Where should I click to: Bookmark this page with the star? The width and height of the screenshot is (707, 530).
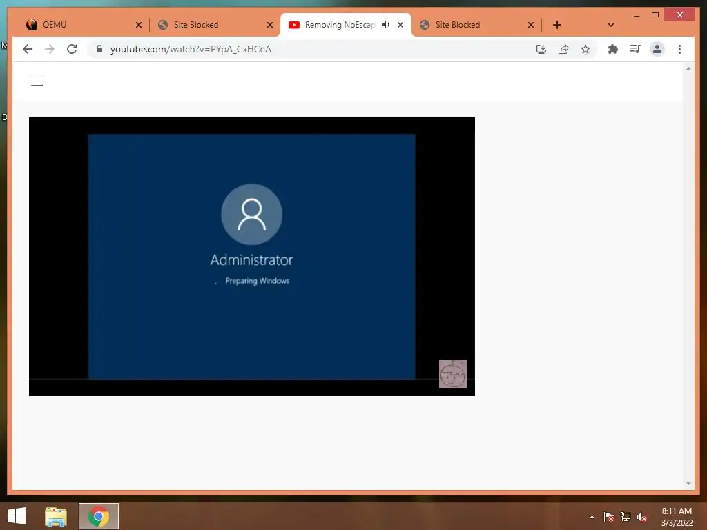tap(585, 49)
